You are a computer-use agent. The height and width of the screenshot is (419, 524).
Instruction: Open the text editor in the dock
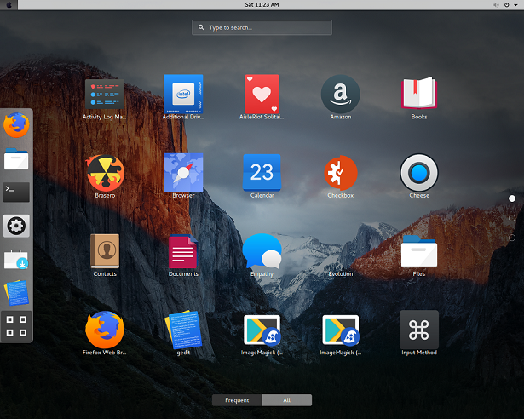pos(16,293)
